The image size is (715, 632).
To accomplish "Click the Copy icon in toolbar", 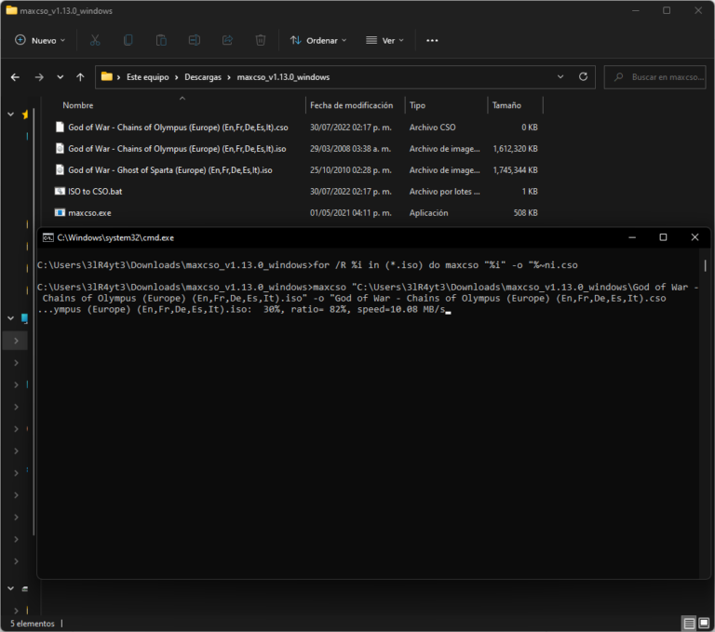I will pos(128,41).
